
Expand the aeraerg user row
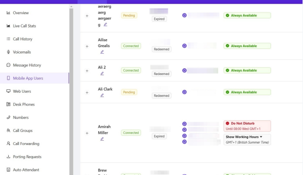coord(87,16)
